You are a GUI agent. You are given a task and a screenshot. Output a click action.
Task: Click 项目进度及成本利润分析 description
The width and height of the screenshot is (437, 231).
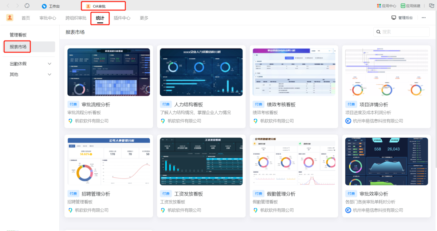pos(368,113)
